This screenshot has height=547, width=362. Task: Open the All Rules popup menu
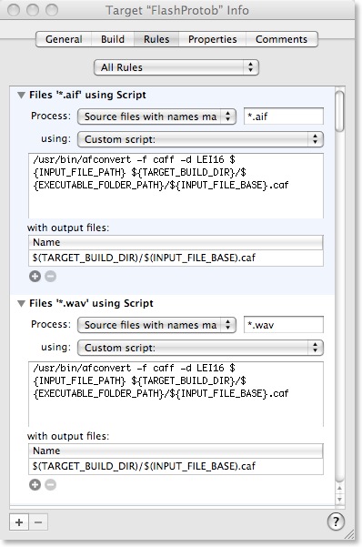click(x=176, y=67)
